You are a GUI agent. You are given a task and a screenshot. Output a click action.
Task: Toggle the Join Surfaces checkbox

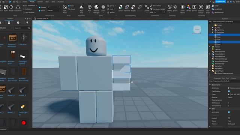[24, 12]
